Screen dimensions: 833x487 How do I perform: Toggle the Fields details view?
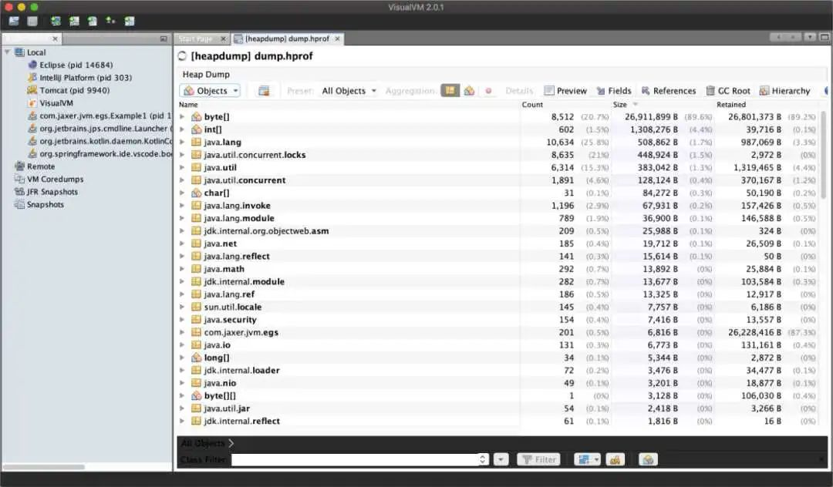coord(614,91)
